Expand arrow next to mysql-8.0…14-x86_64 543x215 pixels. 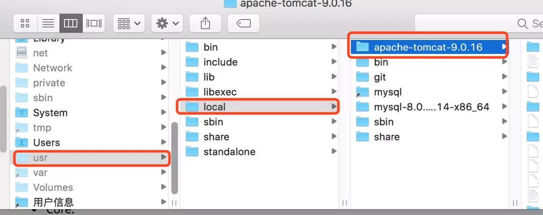tap(504, 107)
